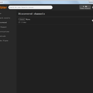Image resolution: width=93 pixels, height=93 pixels.
Task: Go to Downloads in the sidebar
Action: [x=3, y=36]
